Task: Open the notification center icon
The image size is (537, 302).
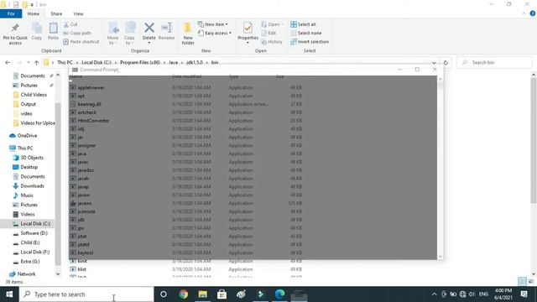Action: point(524,294)
